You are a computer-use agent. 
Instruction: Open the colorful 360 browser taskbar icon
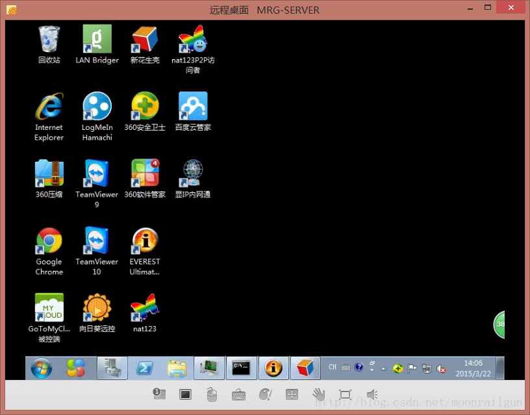(x=76, y=368)
